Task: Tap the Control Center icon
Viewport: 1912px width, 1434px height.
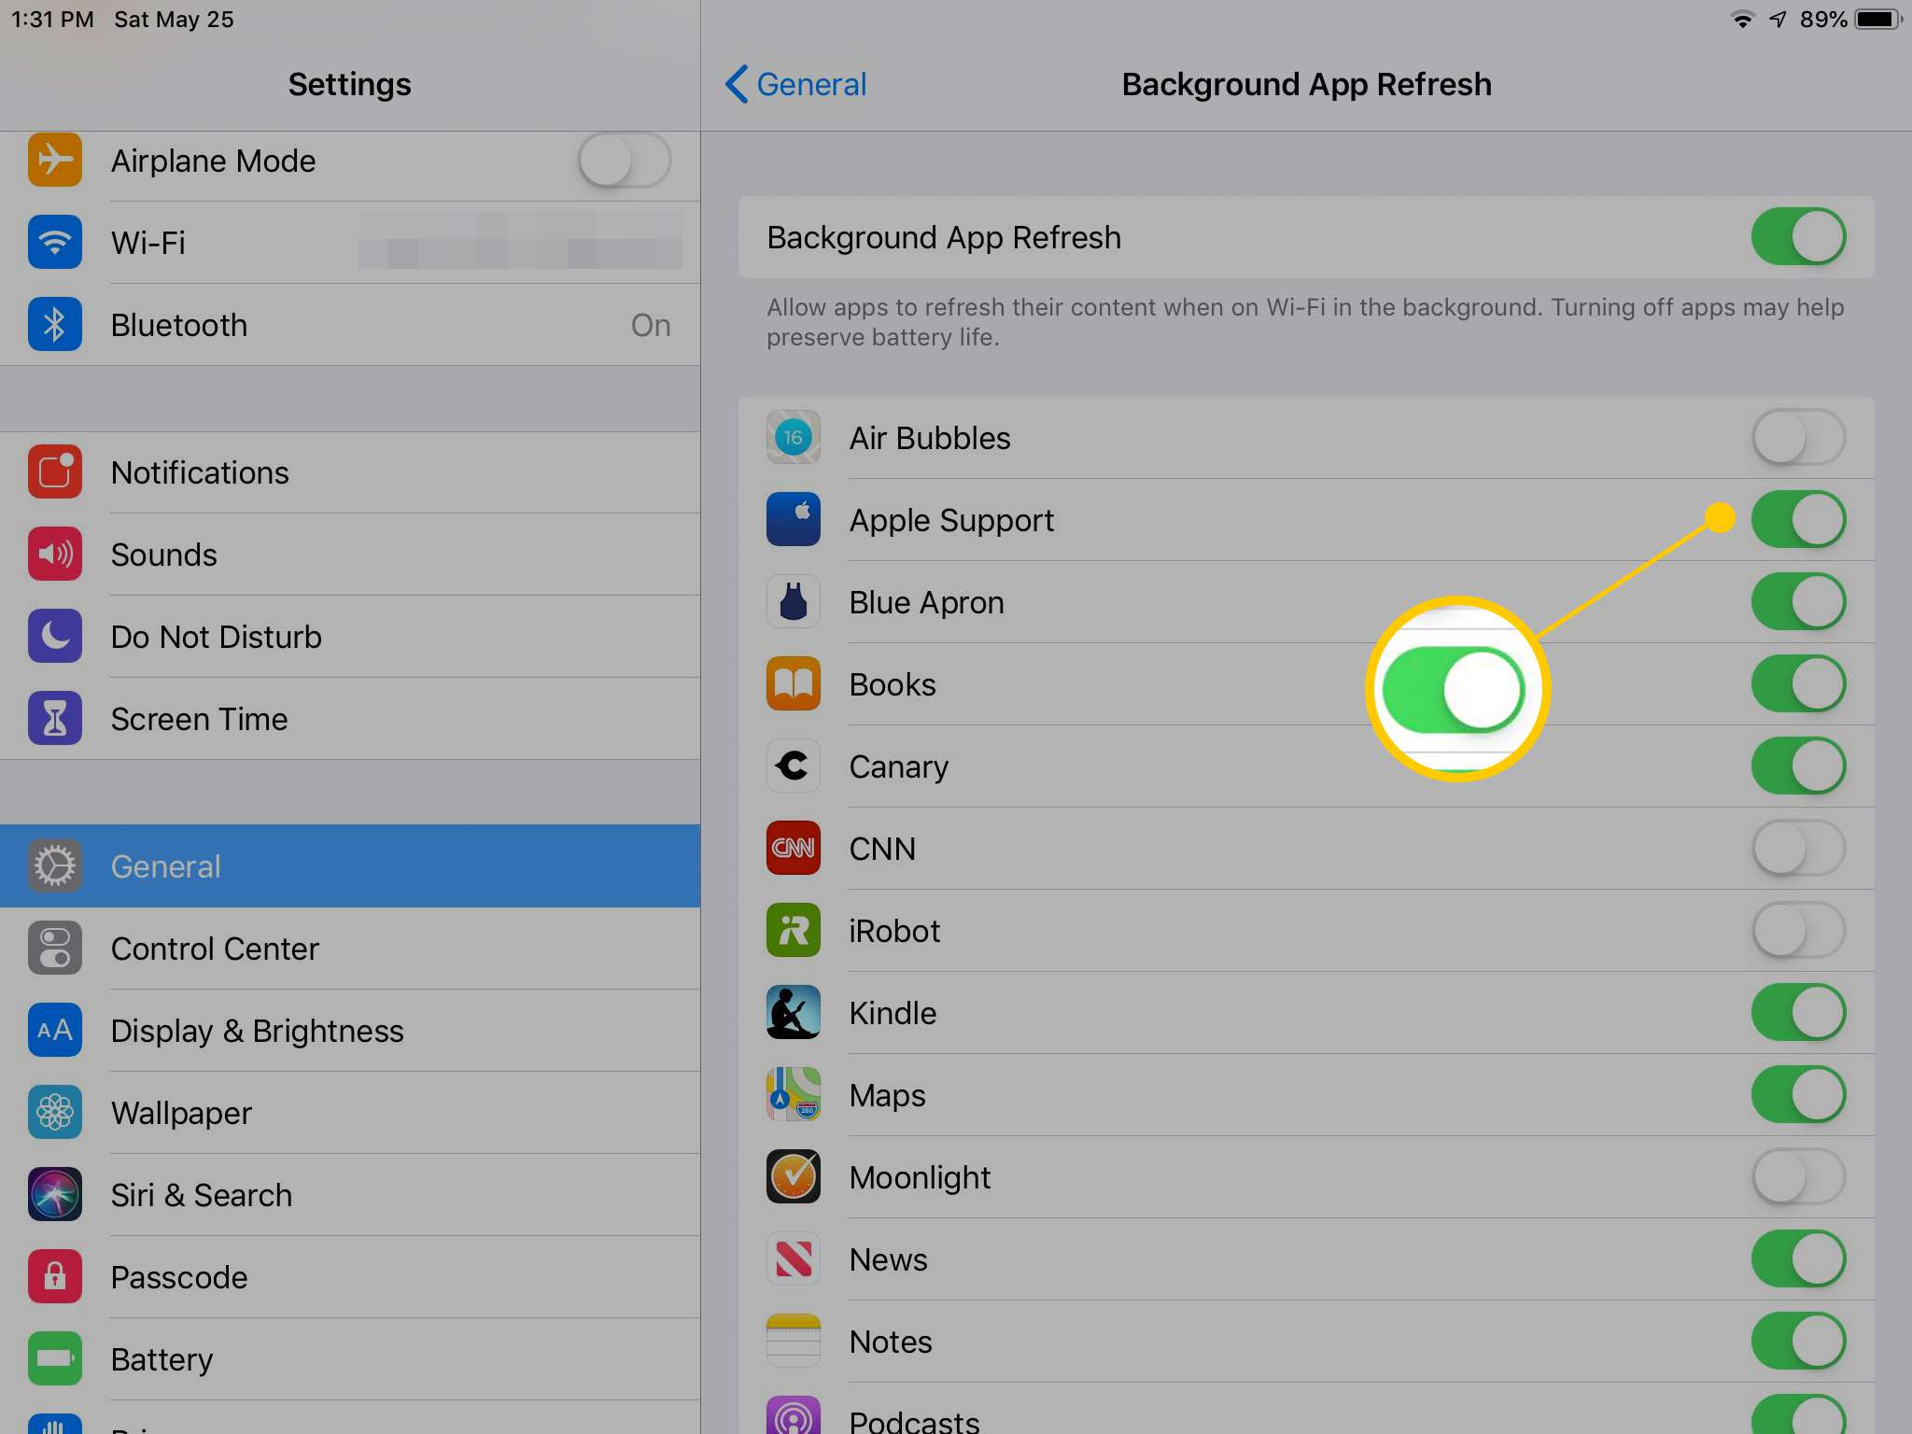Action: tap(55, 948)
